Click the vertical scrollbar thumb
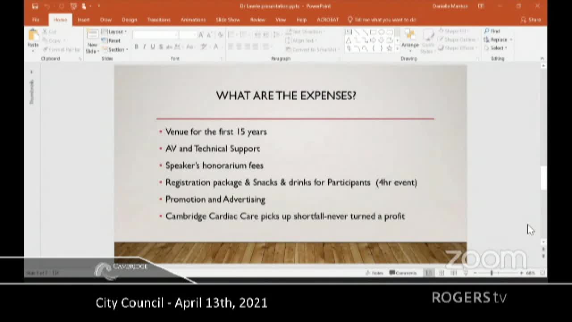The width and height of the screenshot is (572, 322). (543, 178)
